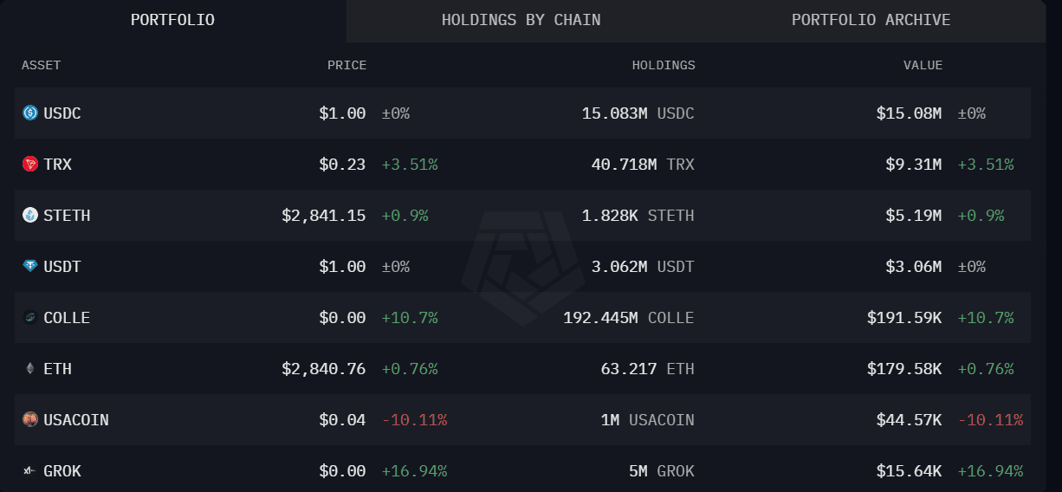The height and width of the screenshot is (492, 1062).
Task: Click the GROK token icon
Action: point(30,470)
